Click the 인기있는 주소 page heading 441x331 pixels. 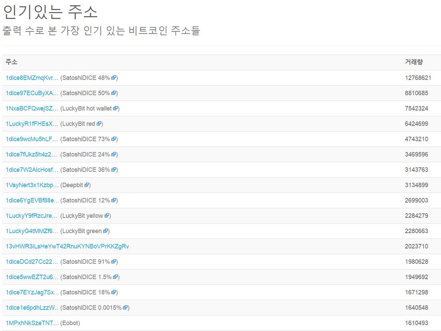50,12
